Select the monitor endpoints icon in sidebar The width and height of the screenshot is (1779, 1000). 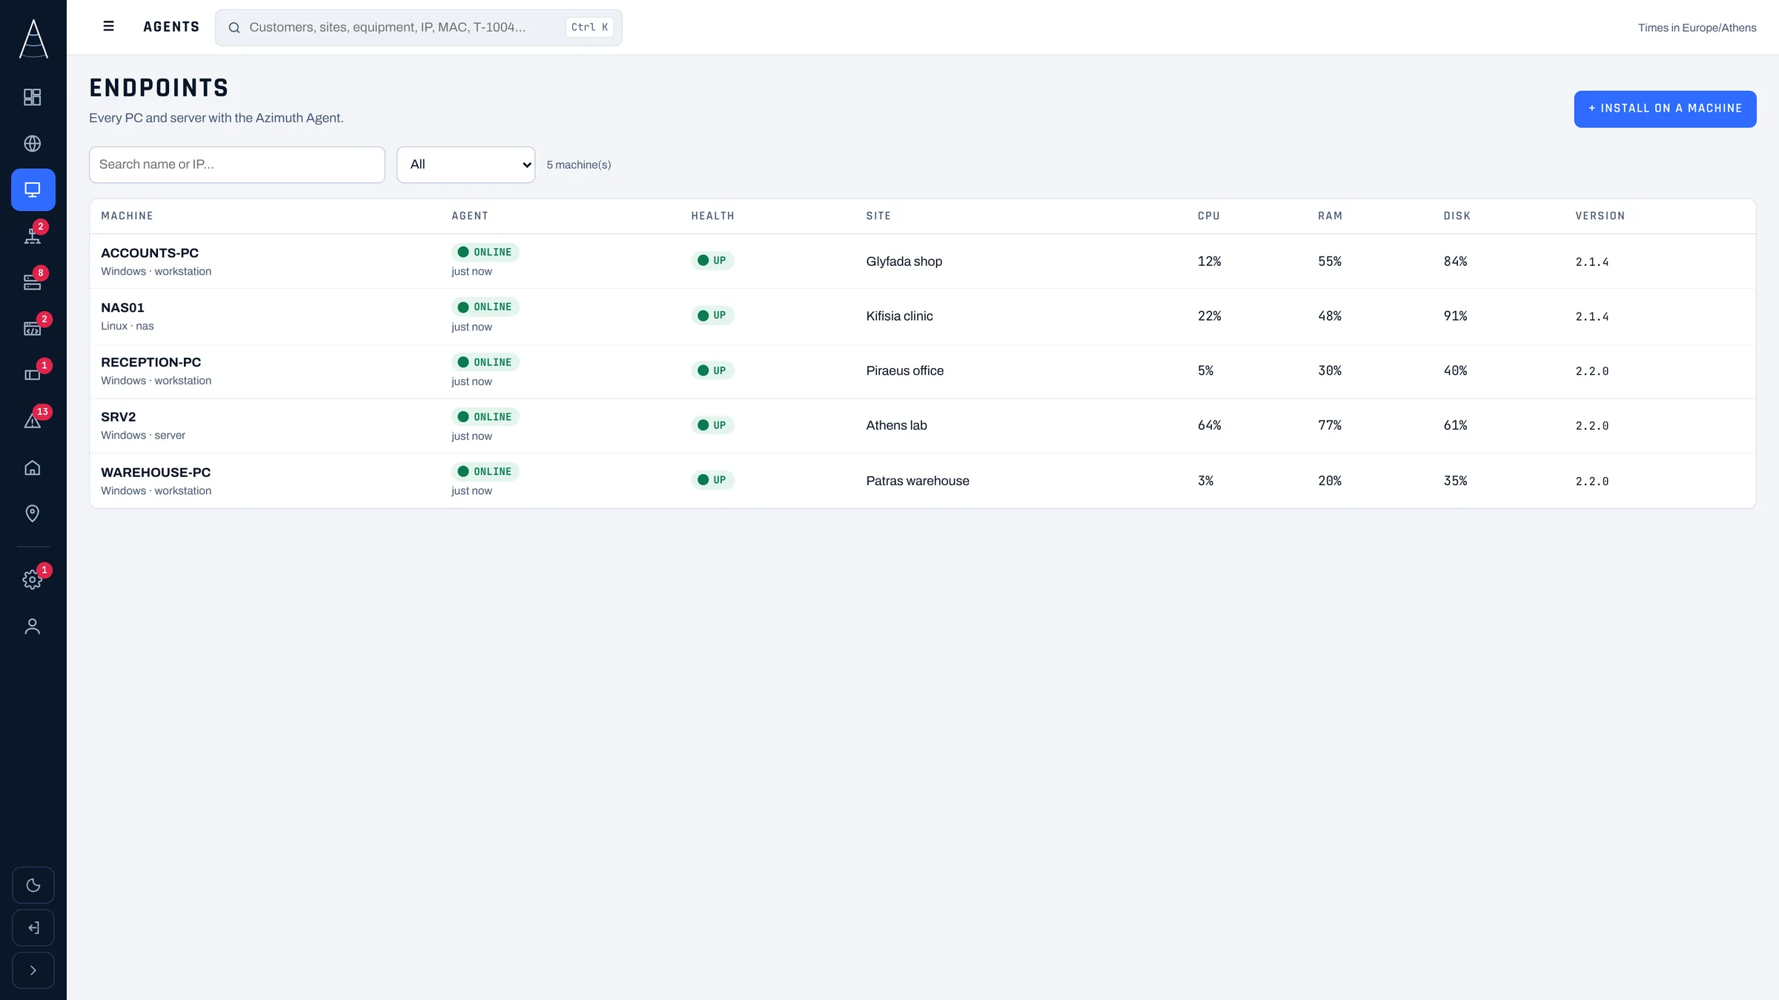(33, 190)
